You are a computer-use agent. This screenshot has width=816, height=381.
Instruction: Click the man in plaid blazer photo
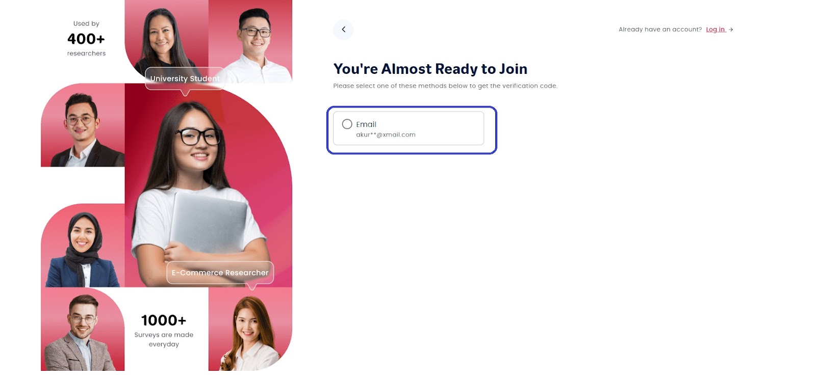[x=83, y=329]
